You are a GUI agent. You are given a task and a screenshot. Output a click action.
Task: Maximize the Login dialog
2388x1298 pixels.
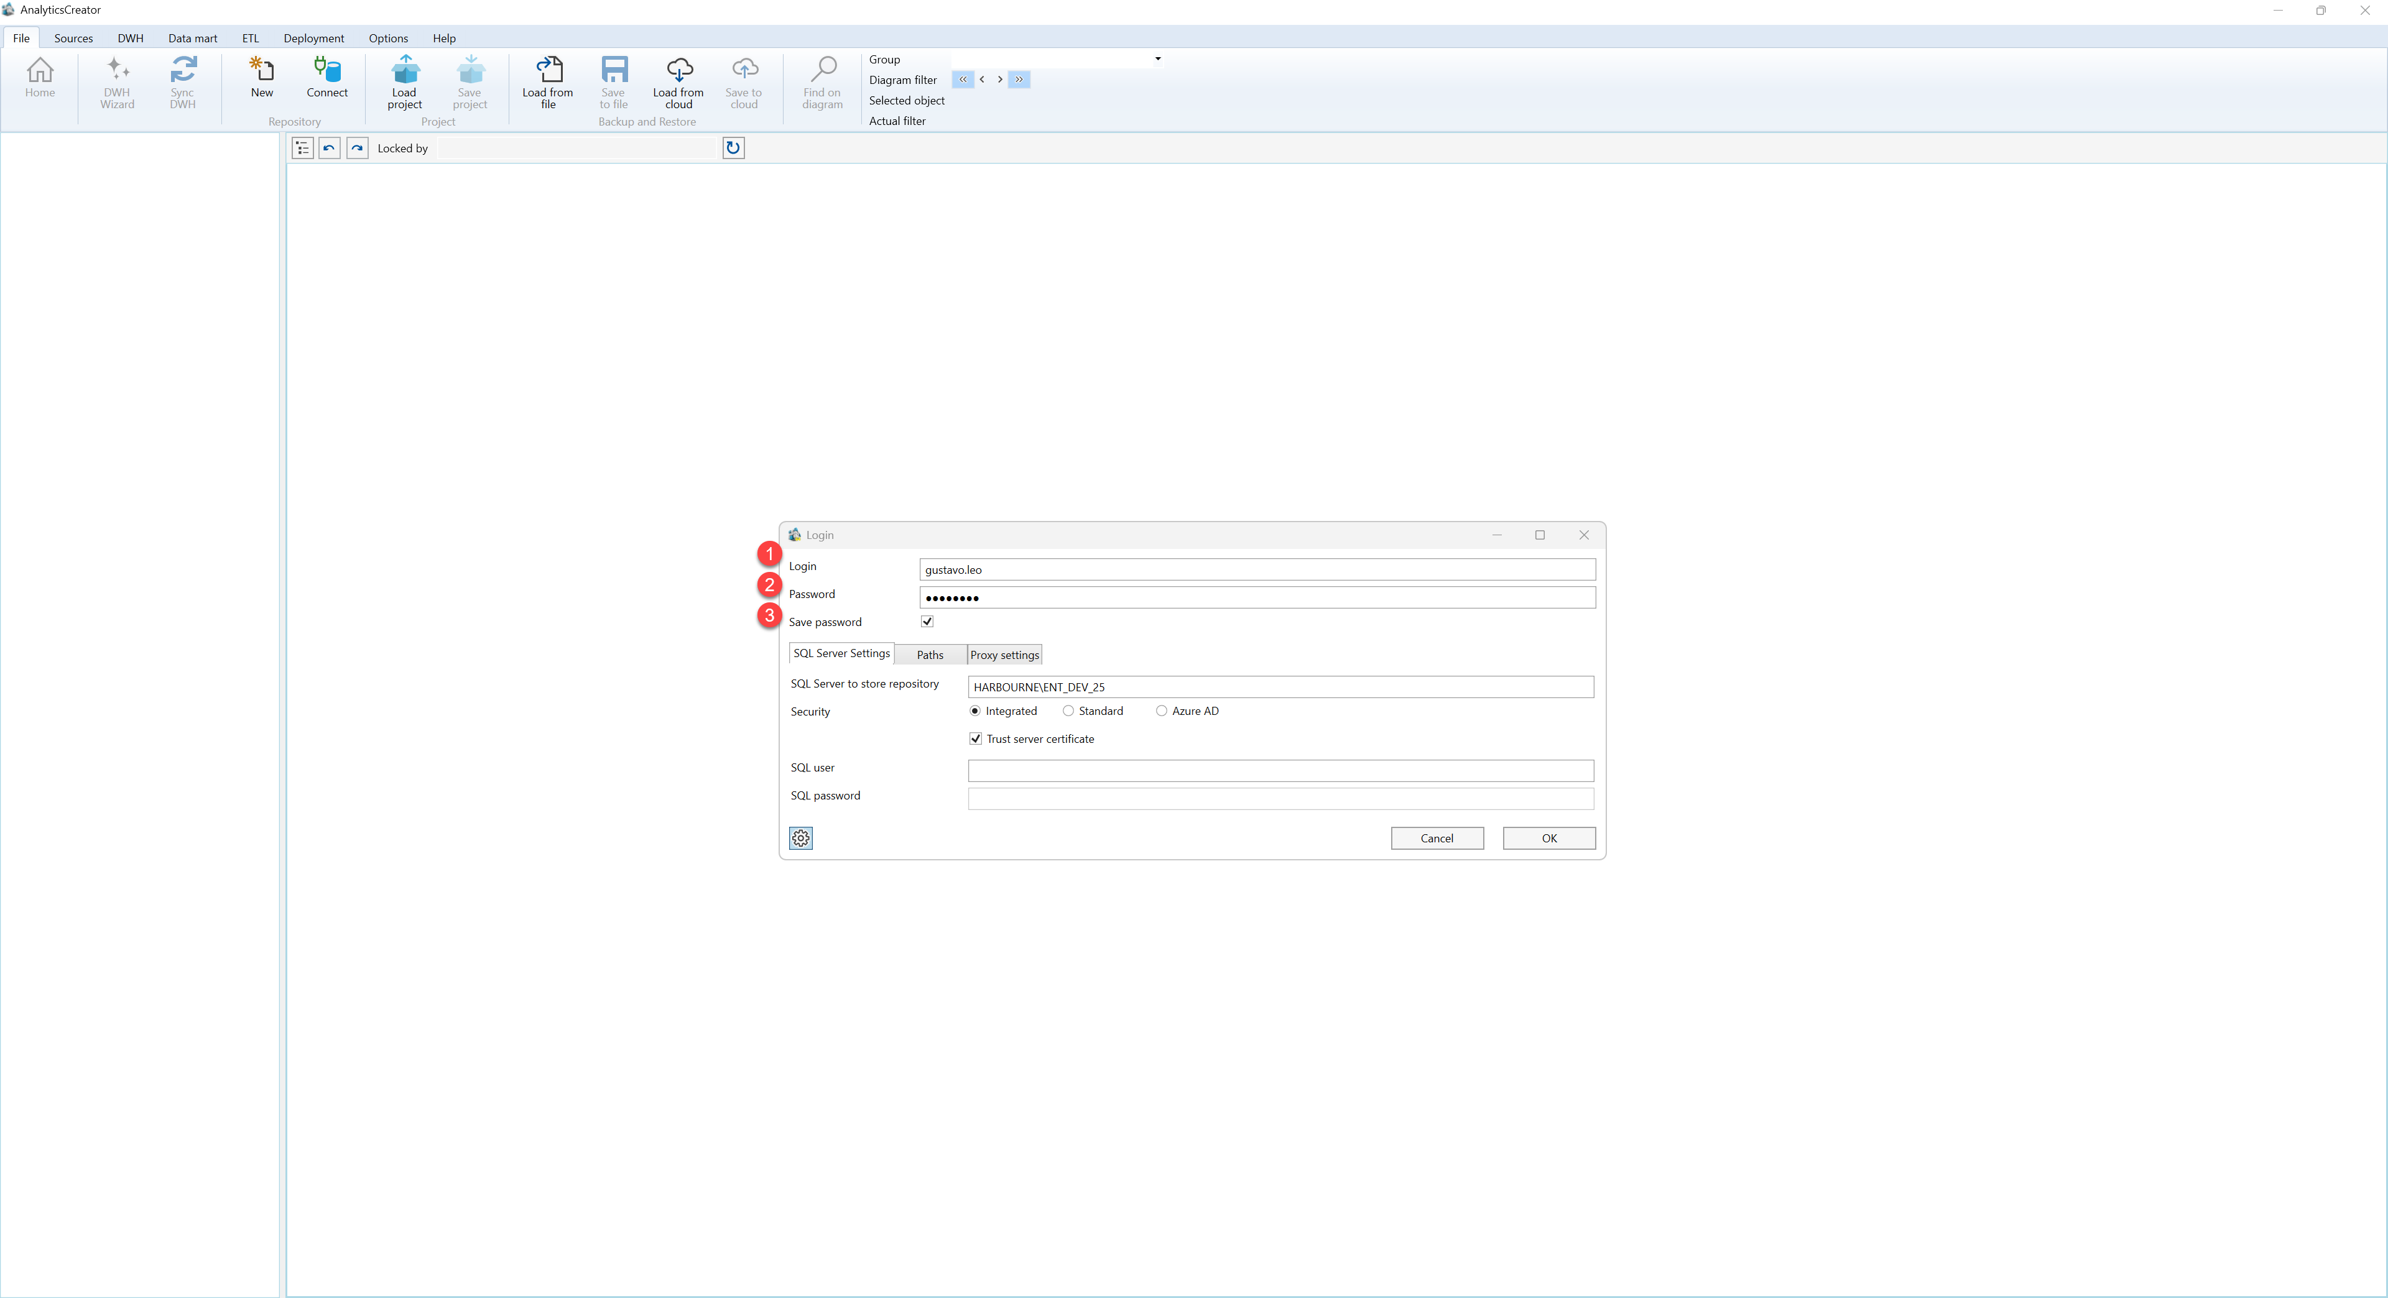(x=1540, y=535)
